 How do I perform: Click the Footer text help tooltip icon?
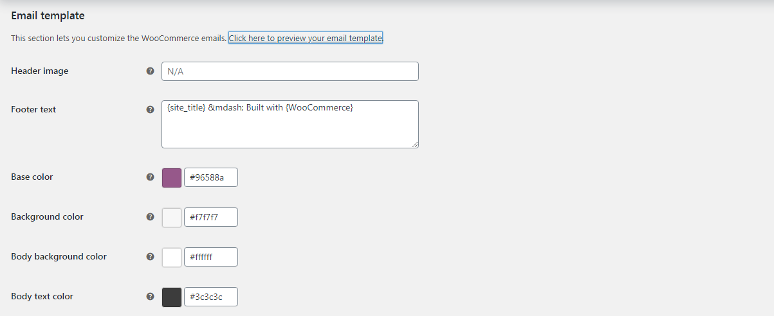click(x=150, y=110)
